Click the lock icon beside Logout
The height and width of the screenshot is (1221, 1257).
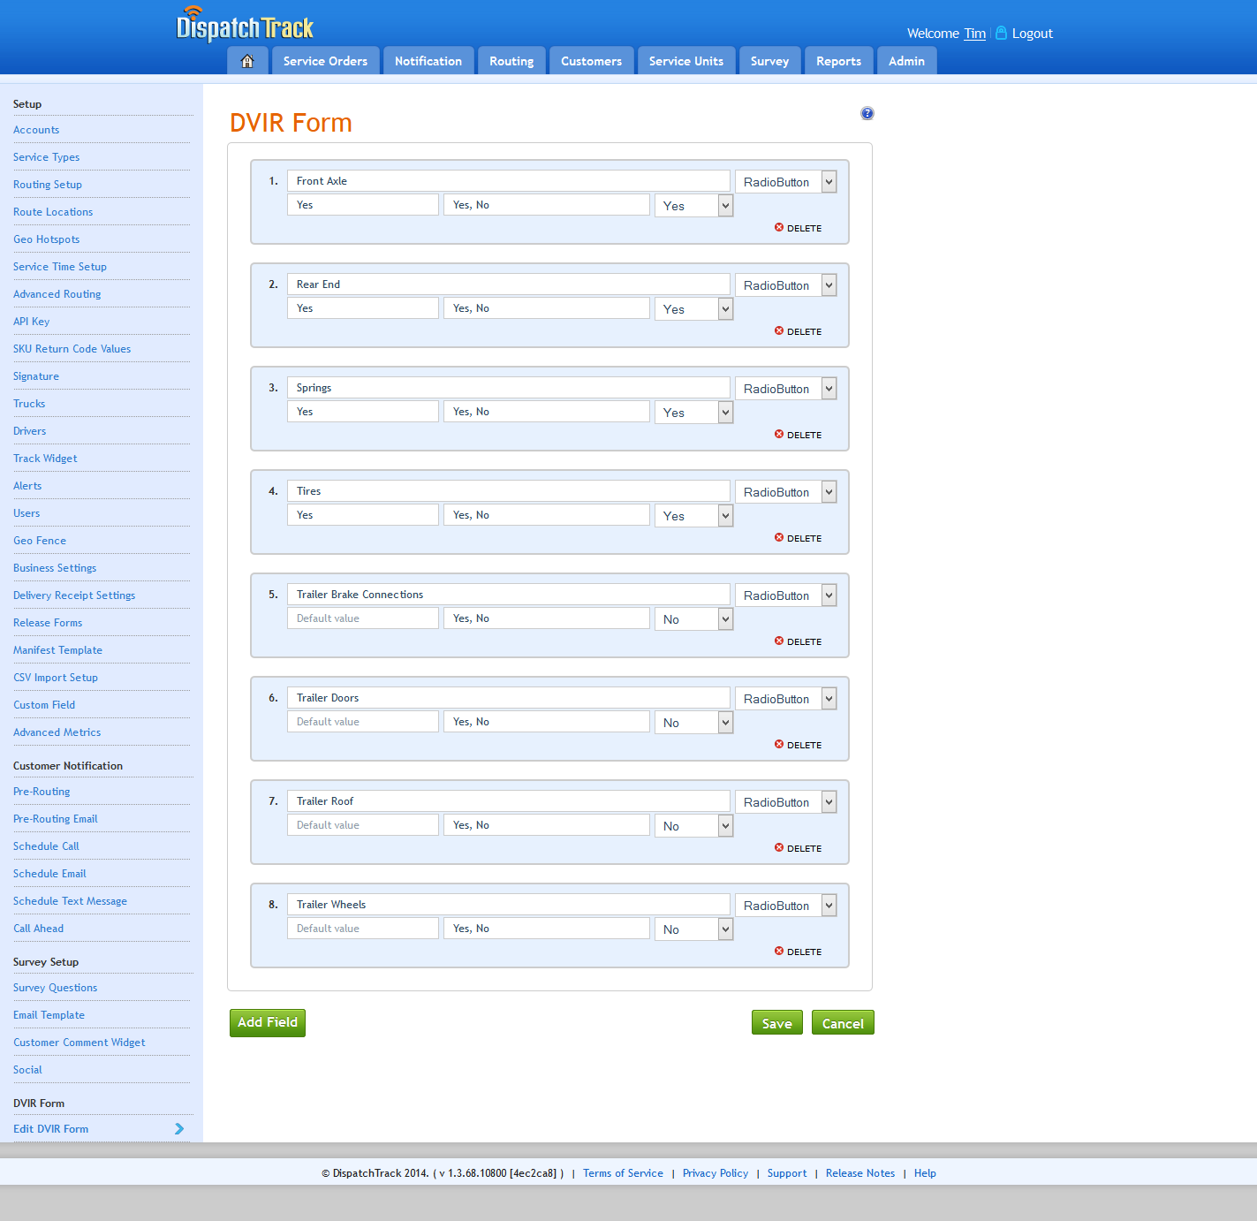[x=1001, y=34]
